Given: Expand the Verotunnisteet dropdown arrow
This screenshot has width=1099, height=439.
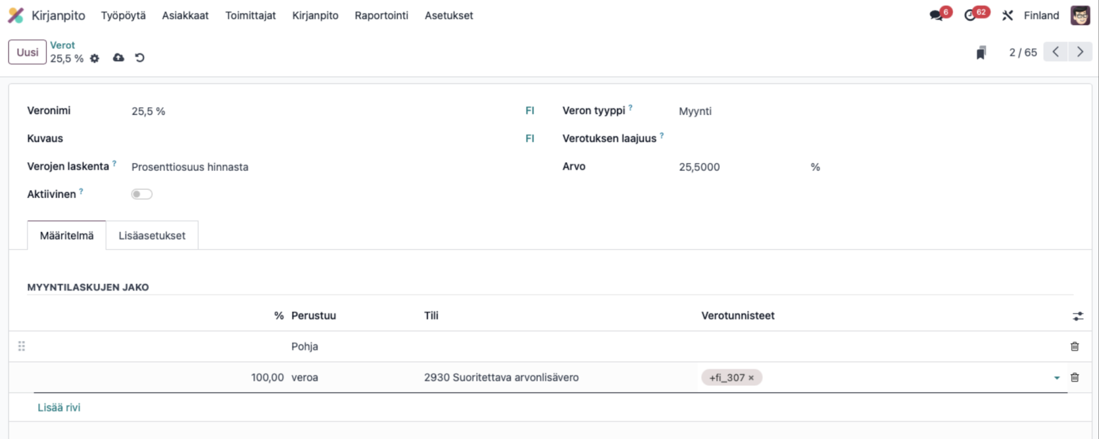Looking at the screenshot, I should (1057, 378).
